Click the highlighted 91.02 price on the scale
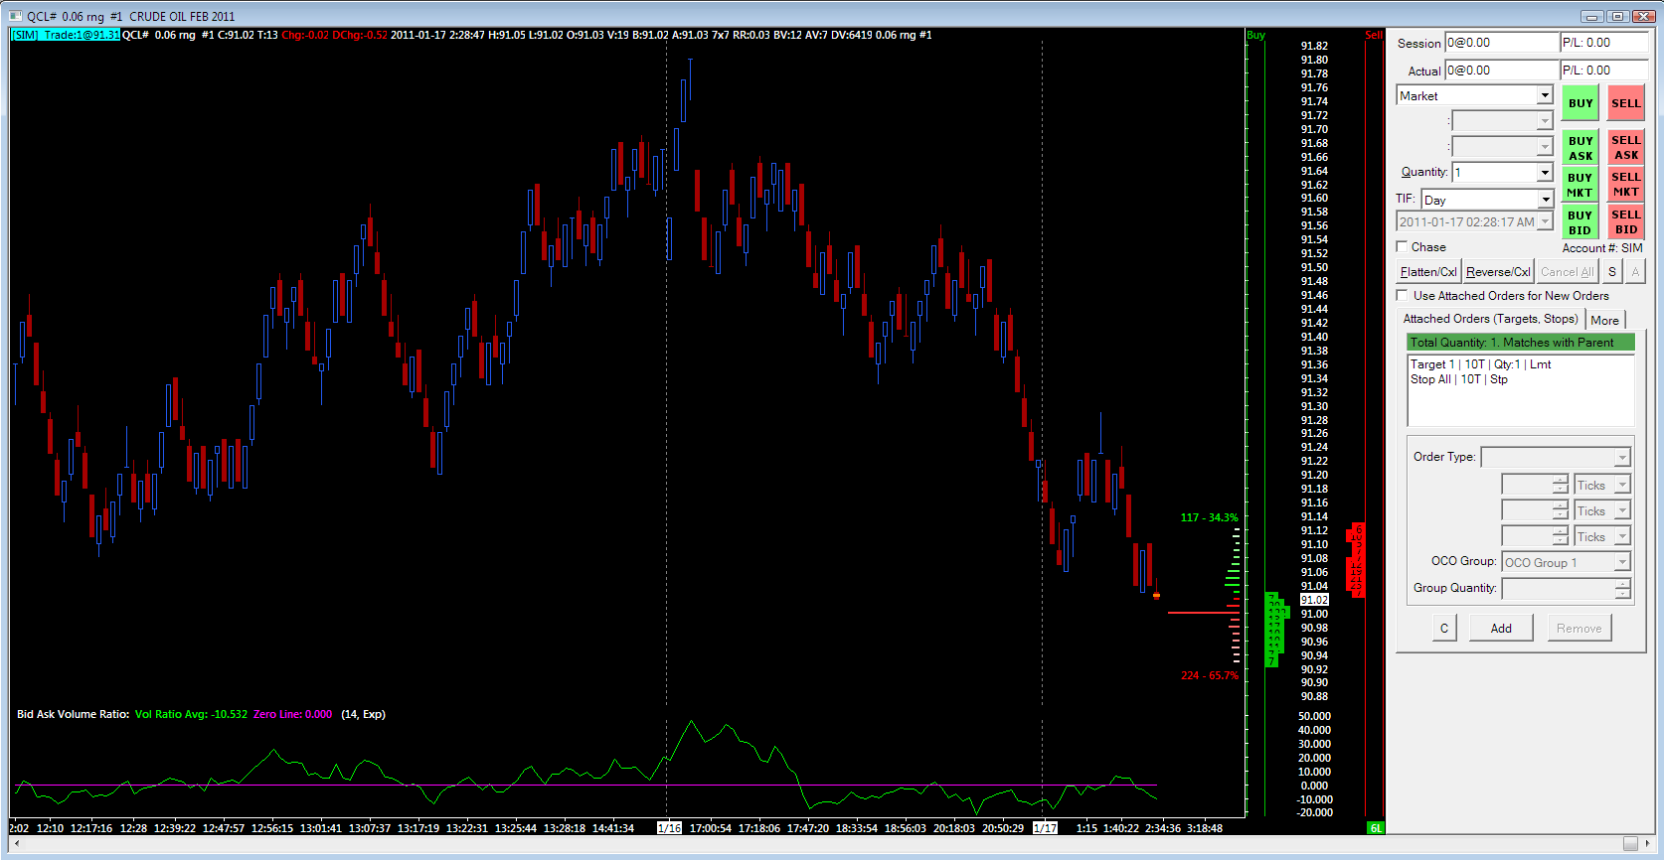Image resolution: width=1664 pixels, height=860 pixels. click(1314, 600)
